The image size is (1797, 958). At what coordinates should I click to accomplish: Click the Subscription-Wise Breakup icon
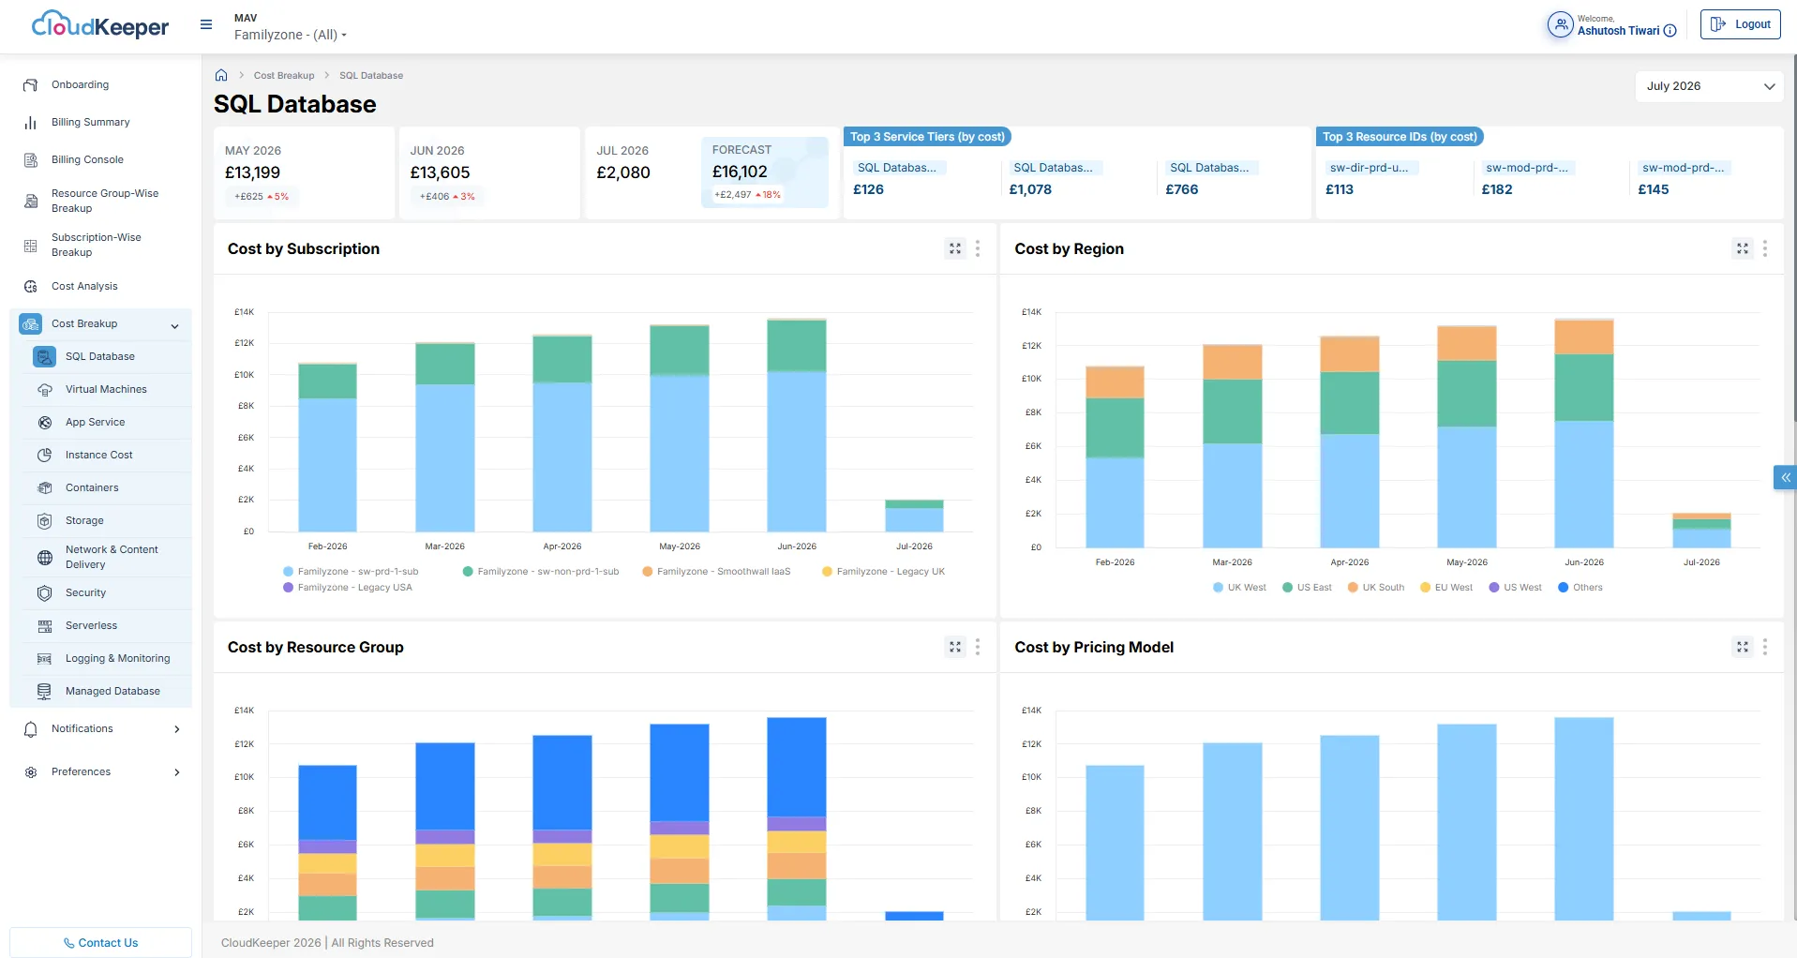click(30, 246)
